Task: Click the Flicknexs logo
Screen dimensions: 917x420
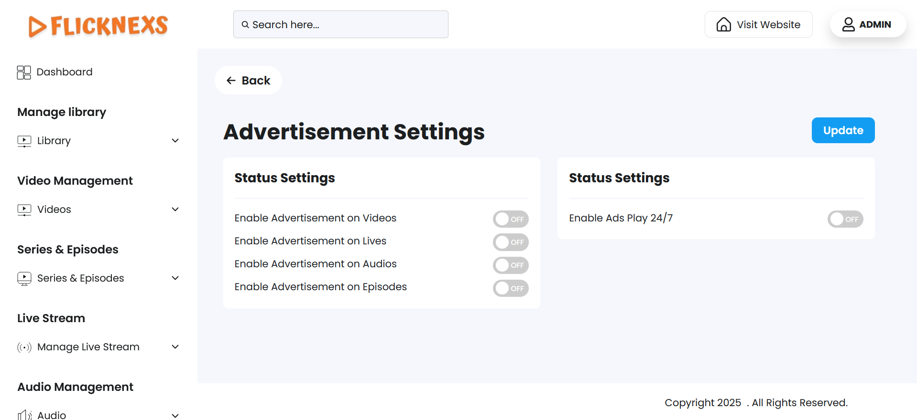Action: [98, 26]
